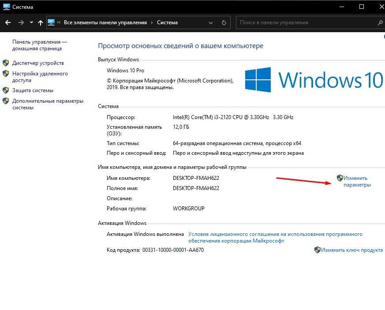Refresh the Control Panel page
This screenshot has height=310, width=385.
click(x=224, y=22)
